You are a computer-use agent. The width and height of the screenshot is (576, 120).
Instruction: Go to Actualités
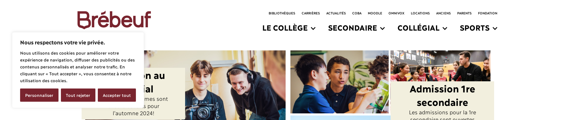pyautogui.click(x=336, y=13)
